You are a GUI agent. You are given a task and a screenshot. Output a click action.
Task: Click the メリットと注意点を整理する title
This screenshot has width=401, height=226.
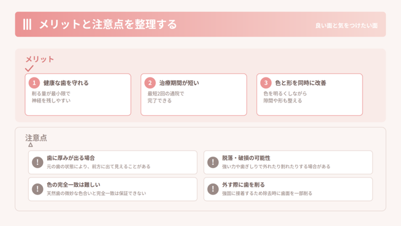(108, 24)
